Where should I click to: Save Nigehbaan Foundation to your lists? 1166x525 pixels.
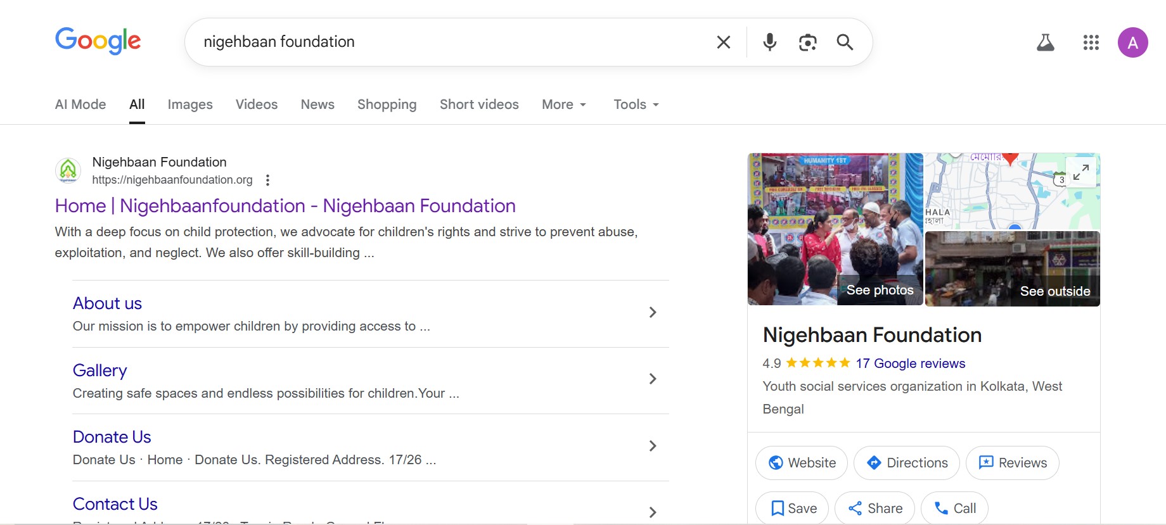pos(792,508)
